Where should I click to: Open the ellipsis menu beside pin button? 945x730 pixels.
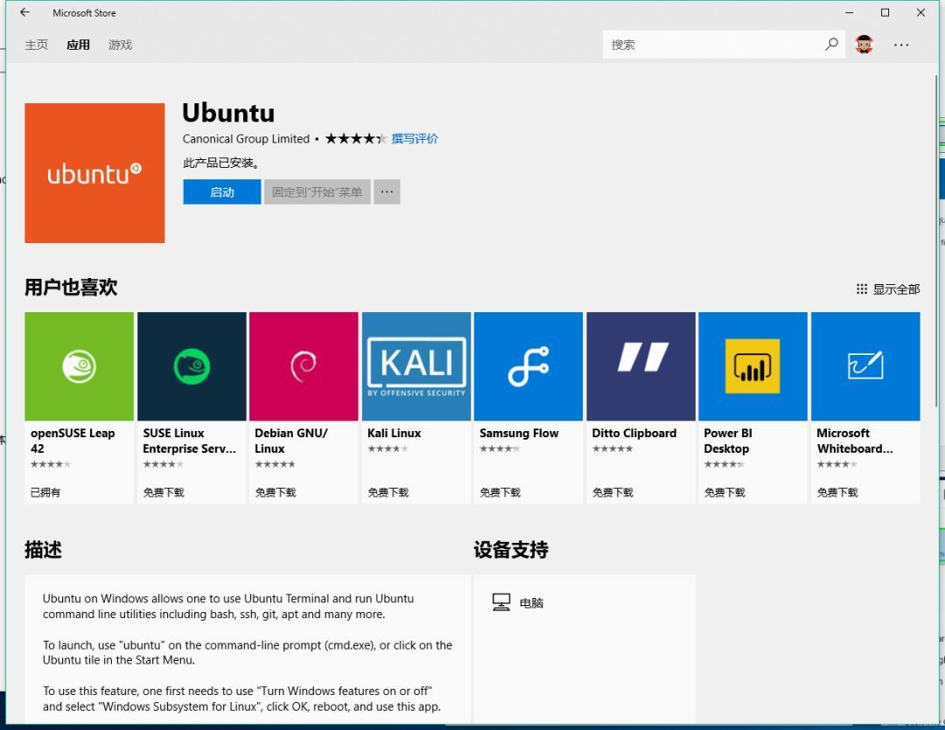tap(387, 191)
